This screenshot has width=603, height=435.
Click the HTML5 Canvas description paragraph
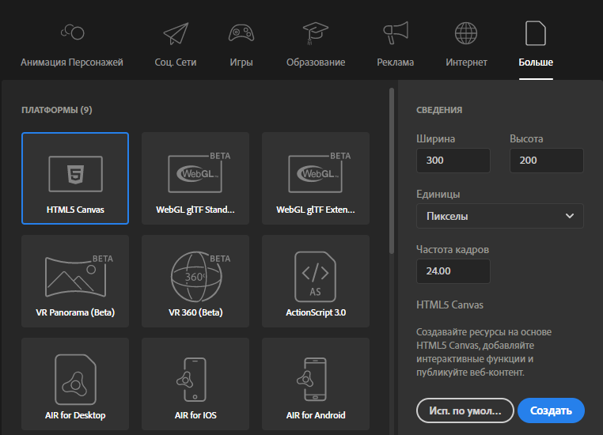pos(484,352)
